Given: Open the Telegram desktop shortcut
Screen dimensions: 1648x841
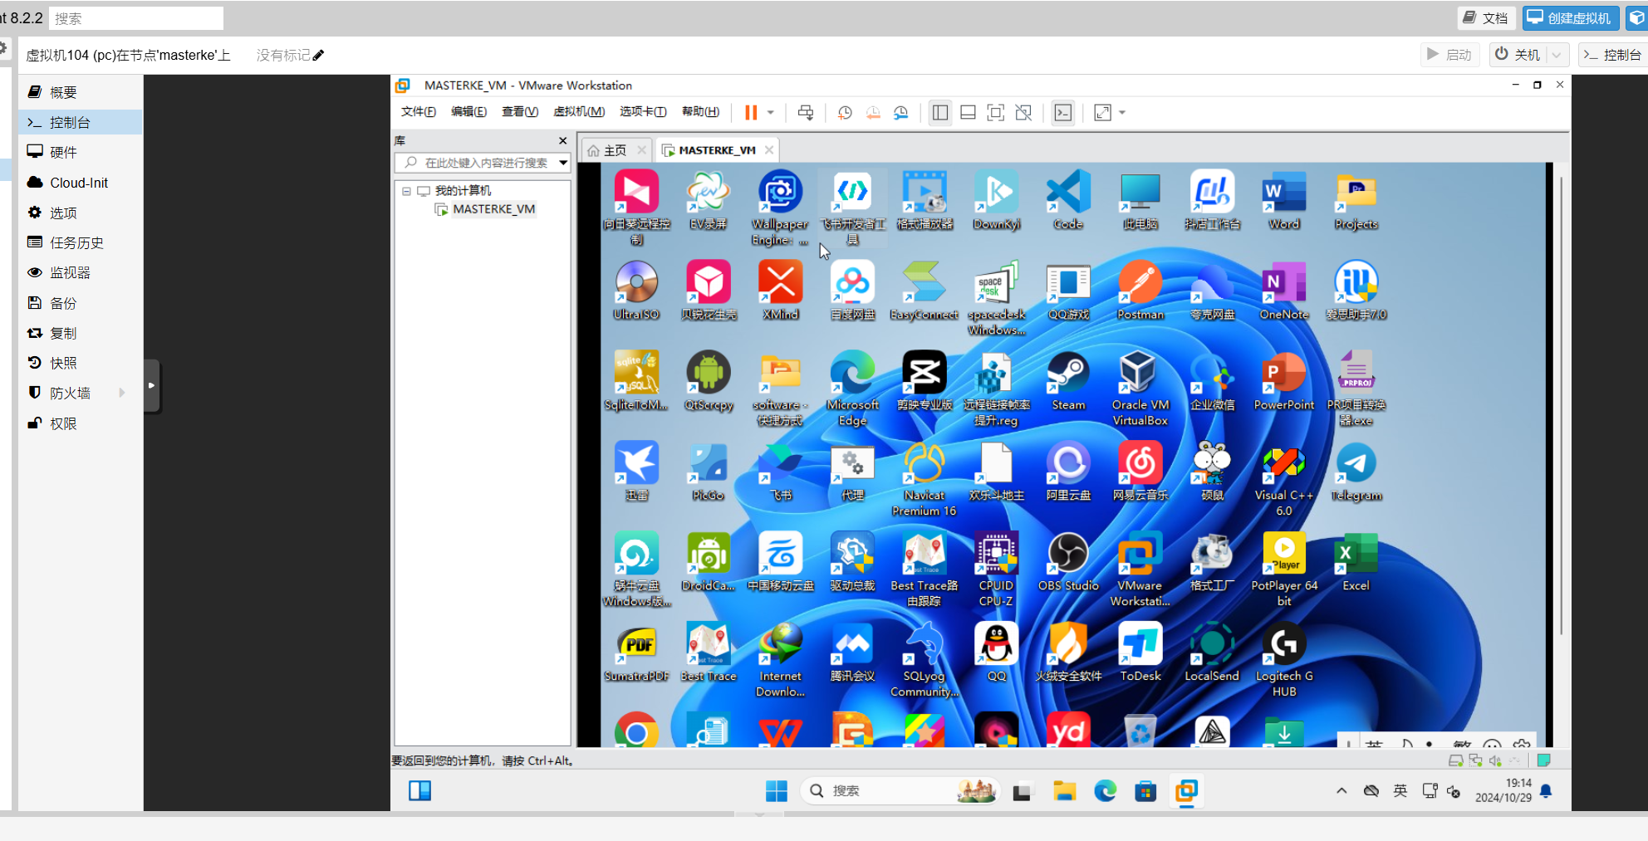Looking at the screenshot, I should click(x=1356, y=472).
